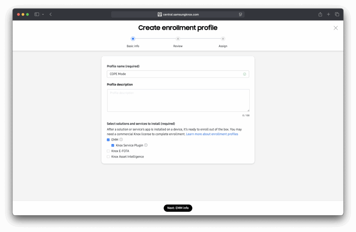Click the Next: EMM info button
The width and height of the screenshot is (356, 232).
178,208
